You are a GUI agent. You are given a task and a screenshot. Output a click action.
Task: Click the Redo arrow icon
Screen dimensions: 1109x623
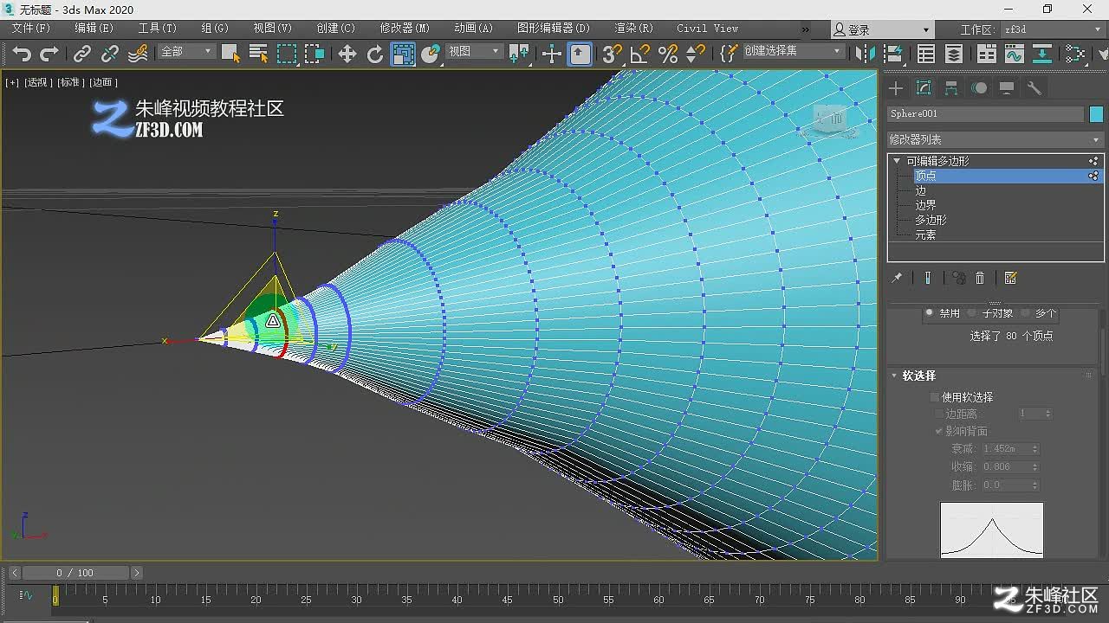[49, 54]
